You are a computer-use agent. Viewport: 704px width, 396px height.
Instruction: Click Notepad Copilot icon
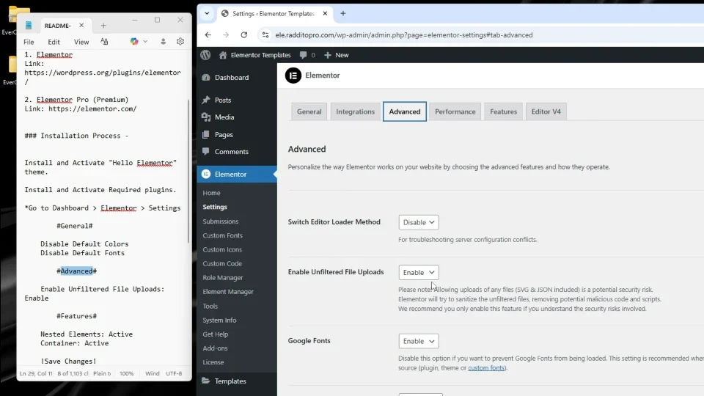pos(133,41)
